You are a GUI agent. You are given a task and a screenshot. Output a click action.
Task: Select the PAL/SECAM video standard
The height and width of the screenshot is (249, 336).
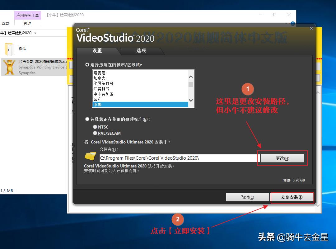(95, 133)
